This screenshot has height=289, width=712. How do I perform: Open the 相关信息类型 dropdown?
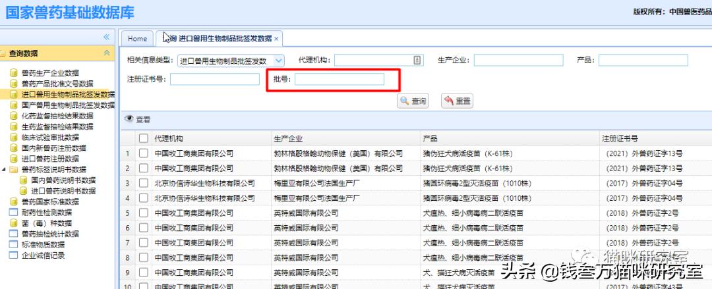click(x=280, y=61)
